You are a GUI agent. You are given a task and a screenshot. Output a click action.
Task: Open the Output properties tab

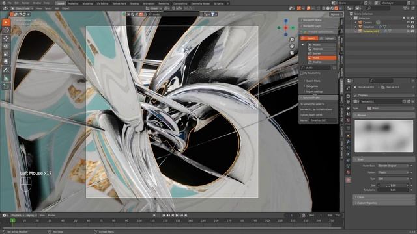point(348,102)
